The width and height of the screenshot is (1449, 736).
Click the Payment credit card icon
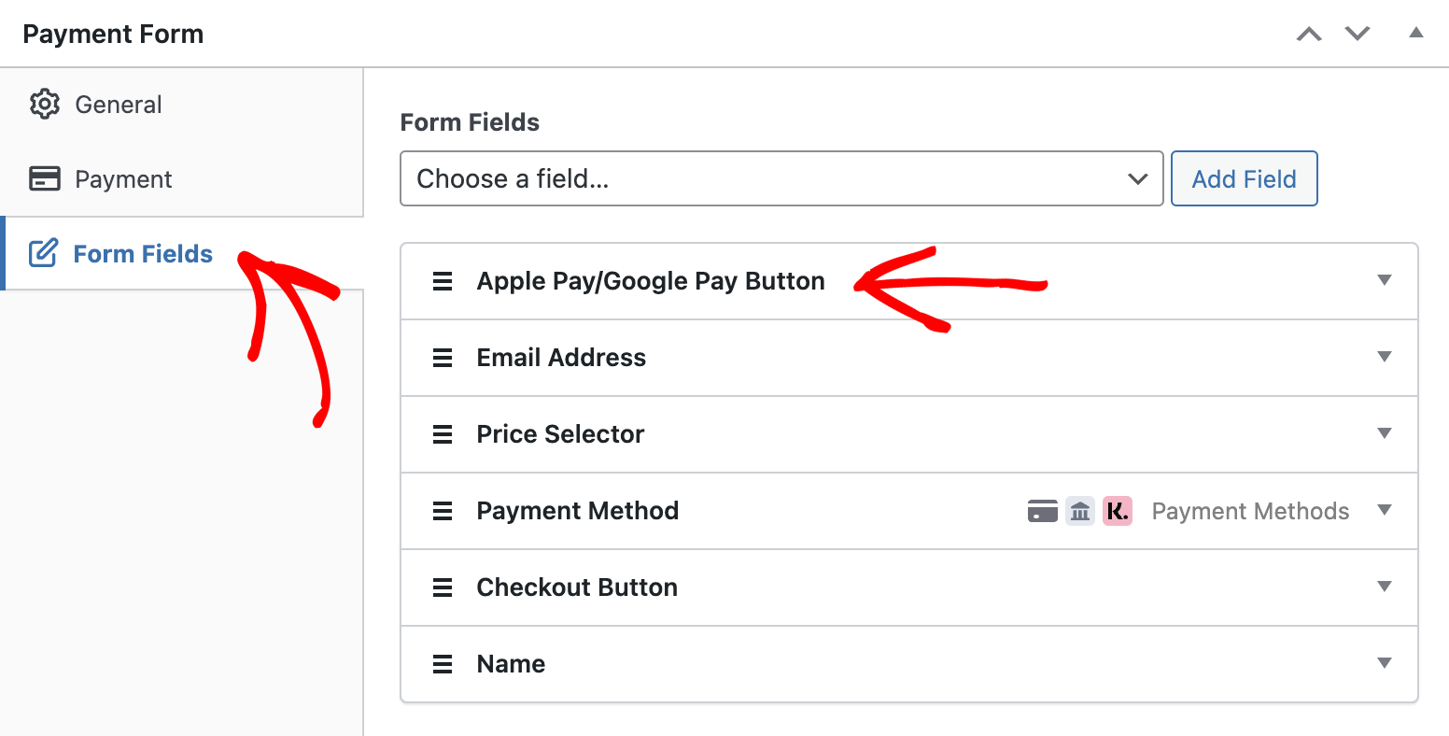click(45, 178)
